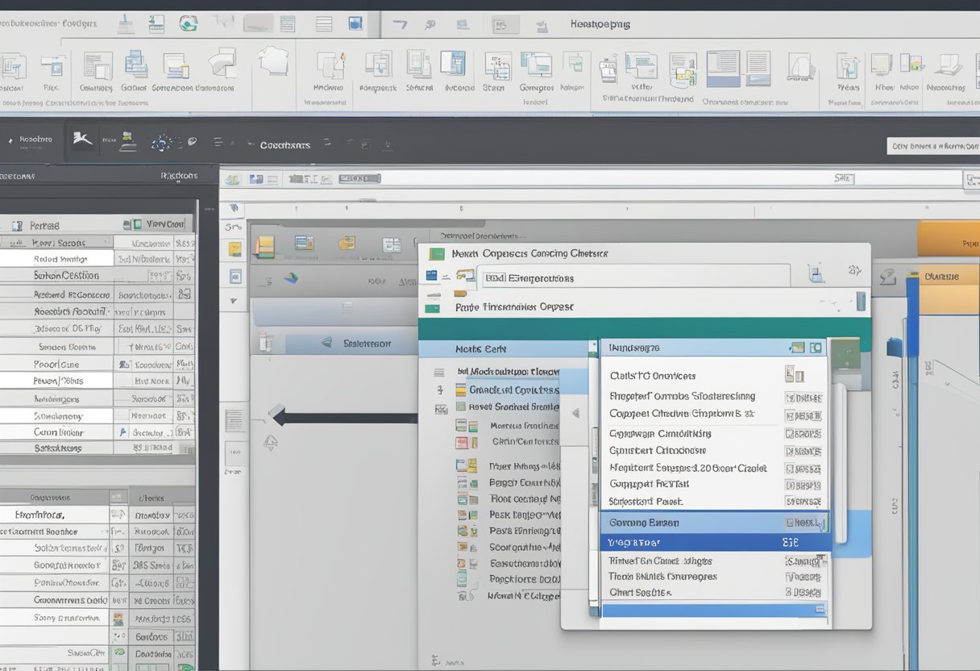Click the large blue-striped layout thumbnail in ribbon
Image resolution: width=980 pixels, height=671 pixels.
tap(723, 68)
